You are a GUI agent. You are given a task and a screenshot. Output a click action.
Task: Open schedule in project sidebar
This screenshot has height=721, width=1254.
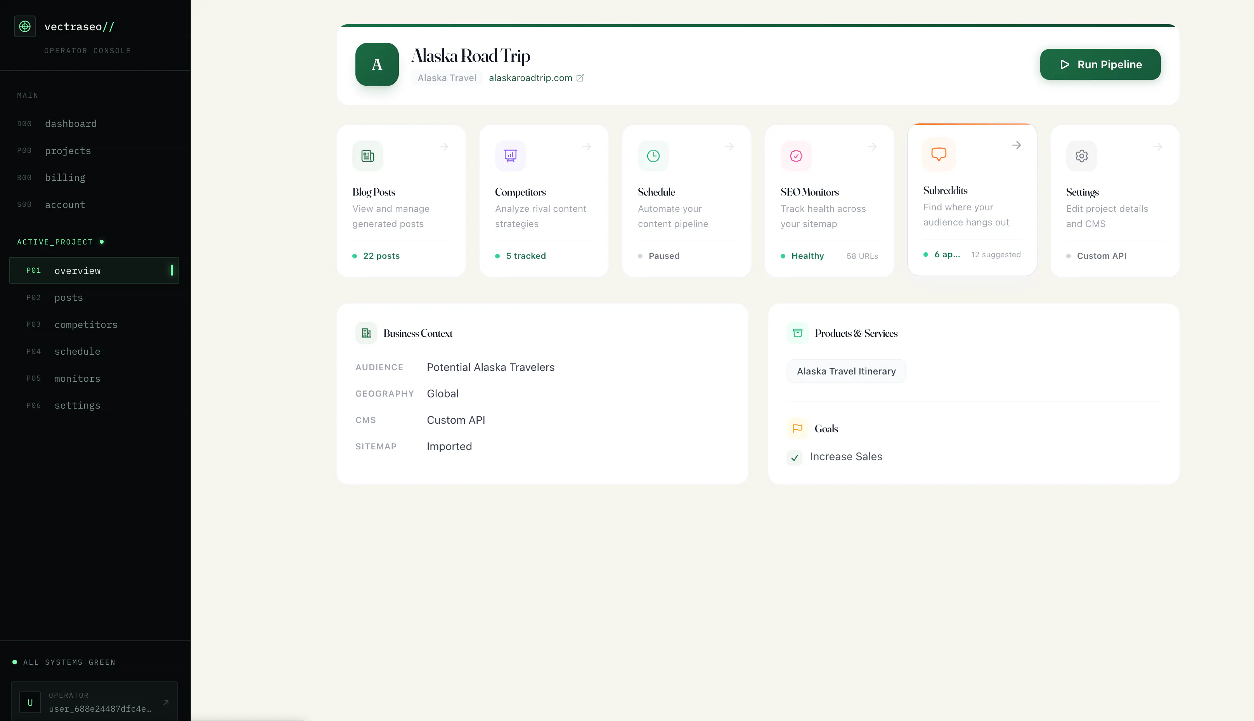point(94,351)
